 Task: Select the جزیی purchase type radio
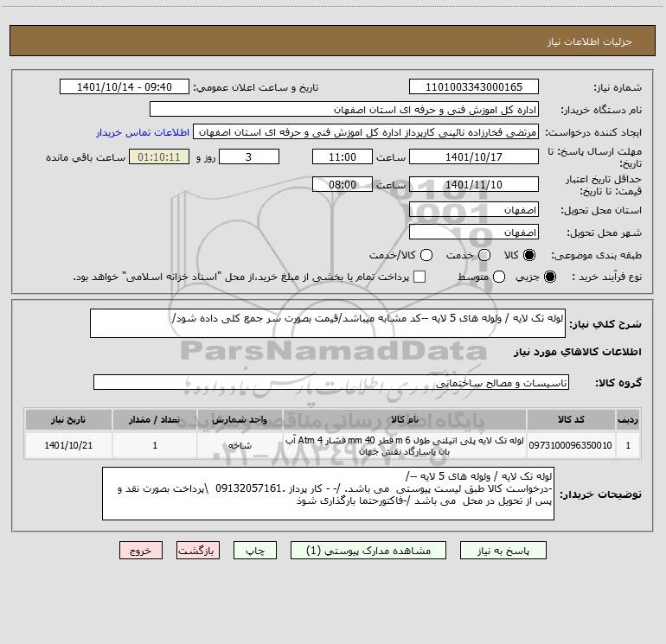pyautogui.click(x=549, y=277)
